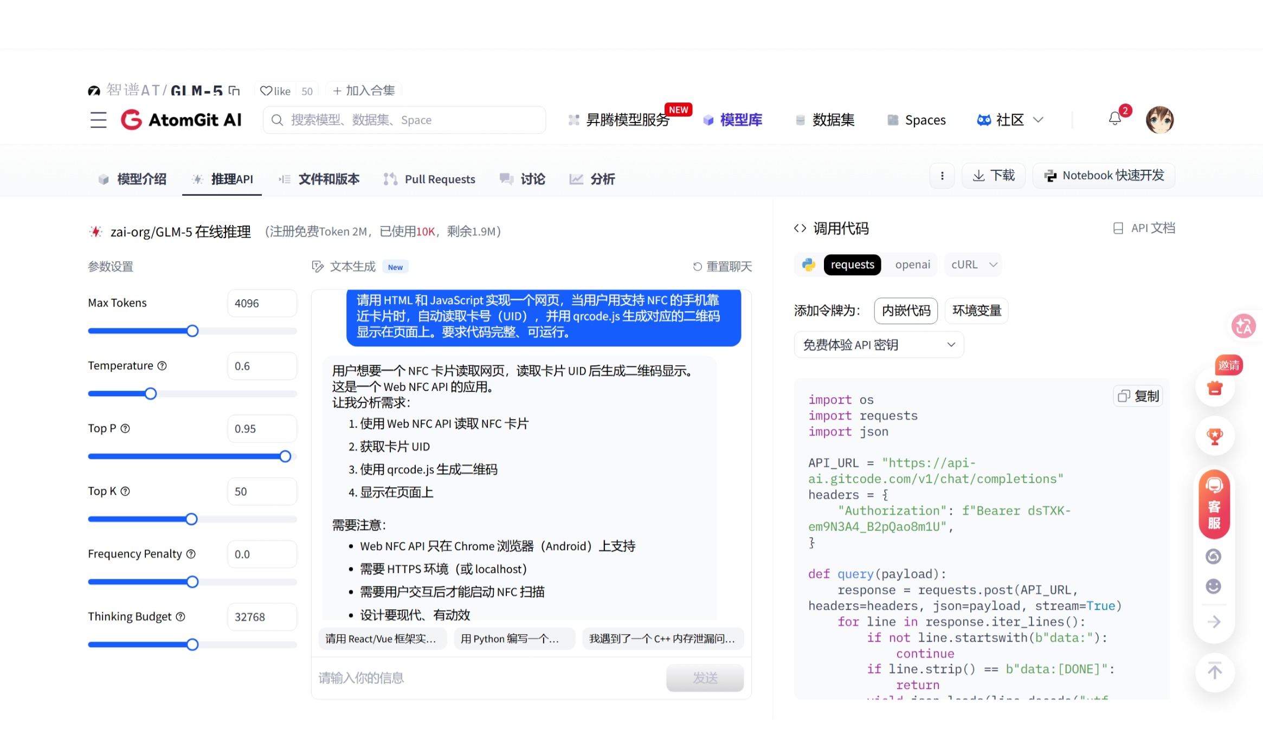
Task: Switch to the 文件和版本 tab
Action: (319, 179)
